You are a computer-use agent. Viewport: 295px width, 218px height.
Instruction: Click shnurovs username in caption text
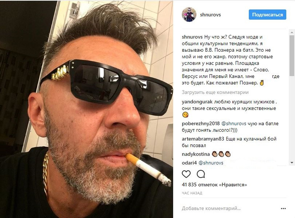(x=192, y=37)
